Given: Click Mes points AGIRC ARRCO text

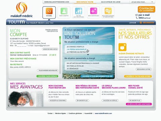Looking at the screenshot, I should coord(20,67).
